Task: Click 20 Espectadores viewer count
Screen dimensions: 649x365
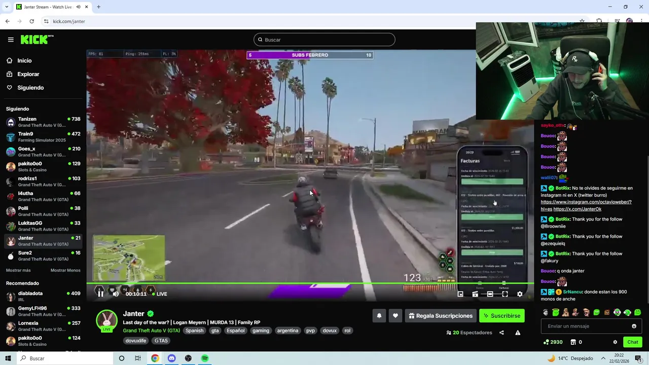Action: (469, 333)
